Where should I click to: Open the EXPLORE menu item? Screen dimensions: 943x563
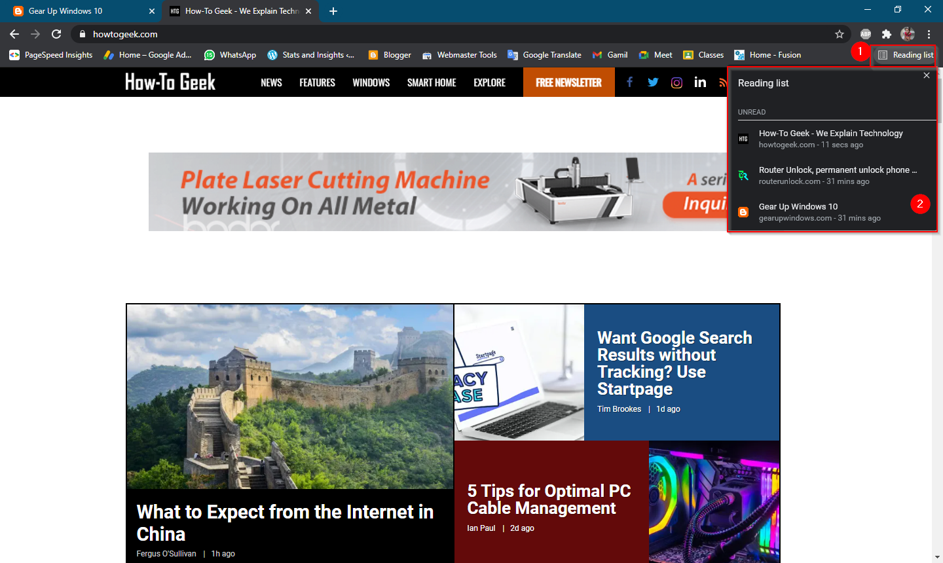click(x=490, y=82)
